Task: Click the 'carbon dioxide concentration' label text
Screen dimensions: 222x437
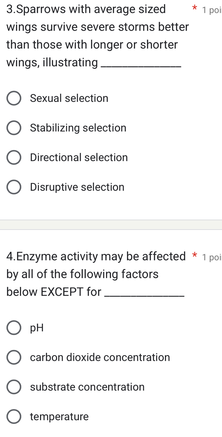Action: (100, 357)
